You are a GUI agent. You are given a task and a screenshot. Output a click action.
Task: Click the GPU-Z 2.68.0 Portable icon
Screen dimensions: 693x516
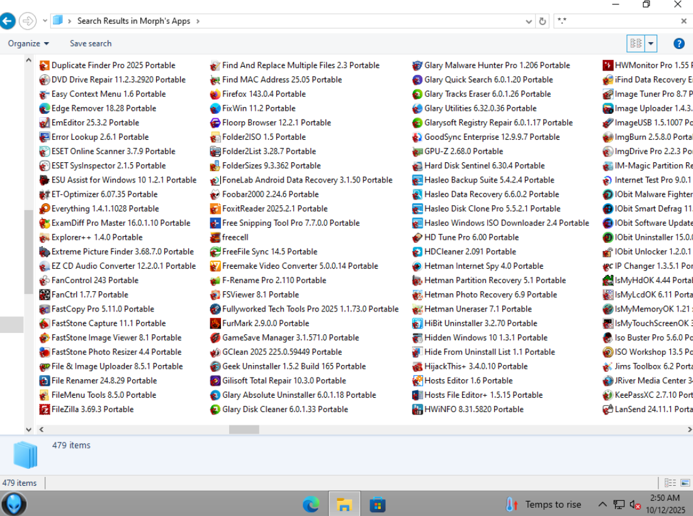pyautogui.click(x=417, y=152)
